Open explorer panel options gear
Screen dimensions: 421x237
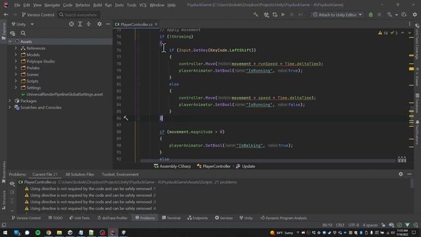click(99, 24)
